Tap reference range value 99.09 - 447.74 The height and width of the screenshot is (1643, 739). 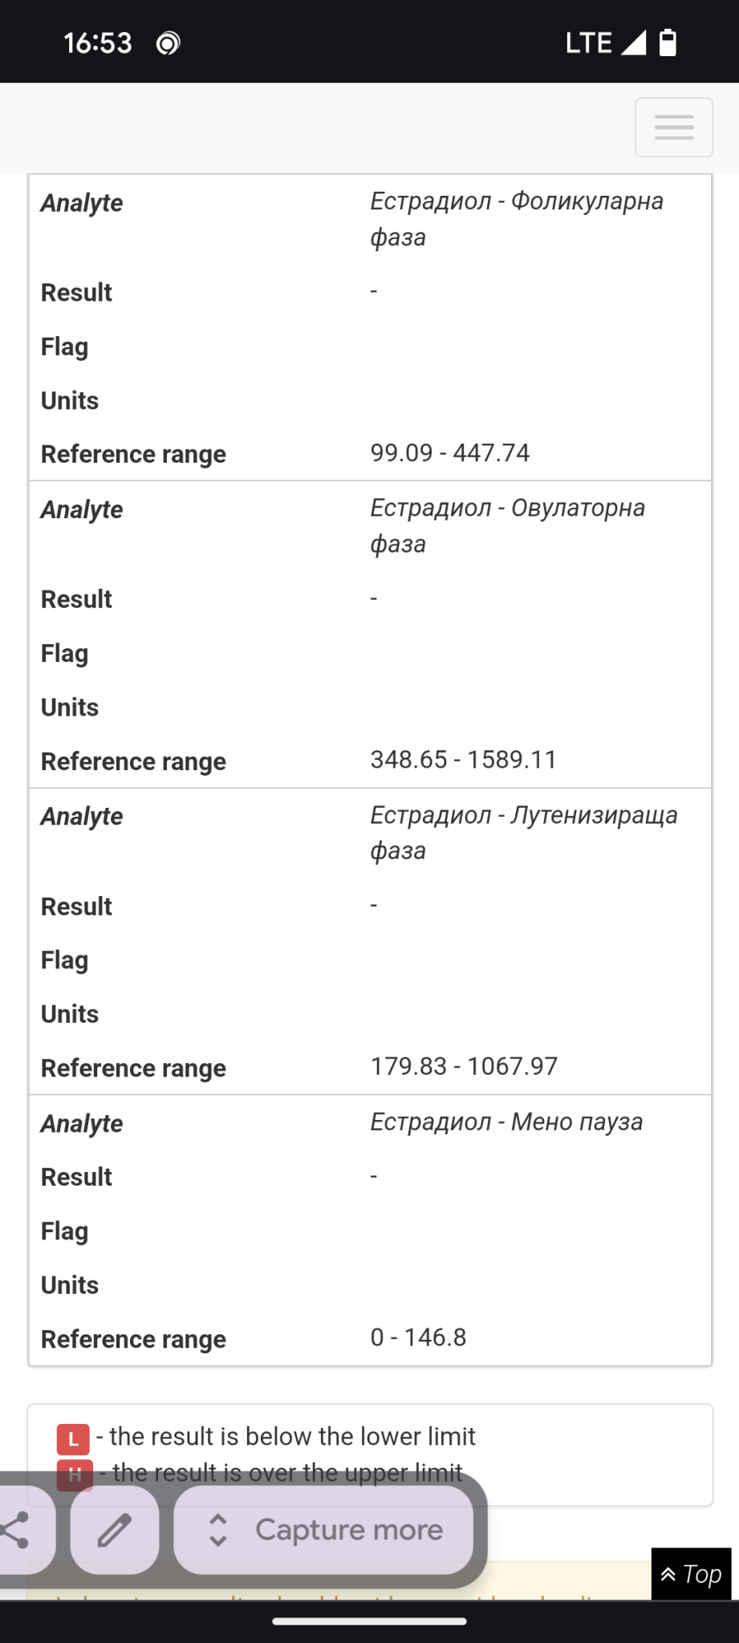pyautogui.click(x=449, y=453)
